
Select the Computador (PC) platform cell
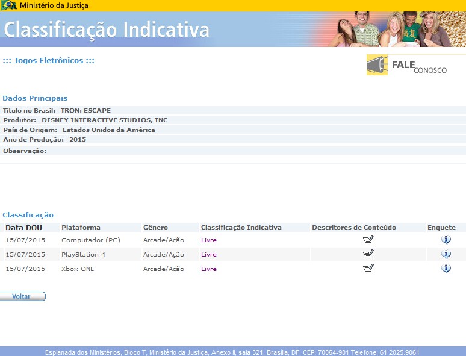[91, 240]
